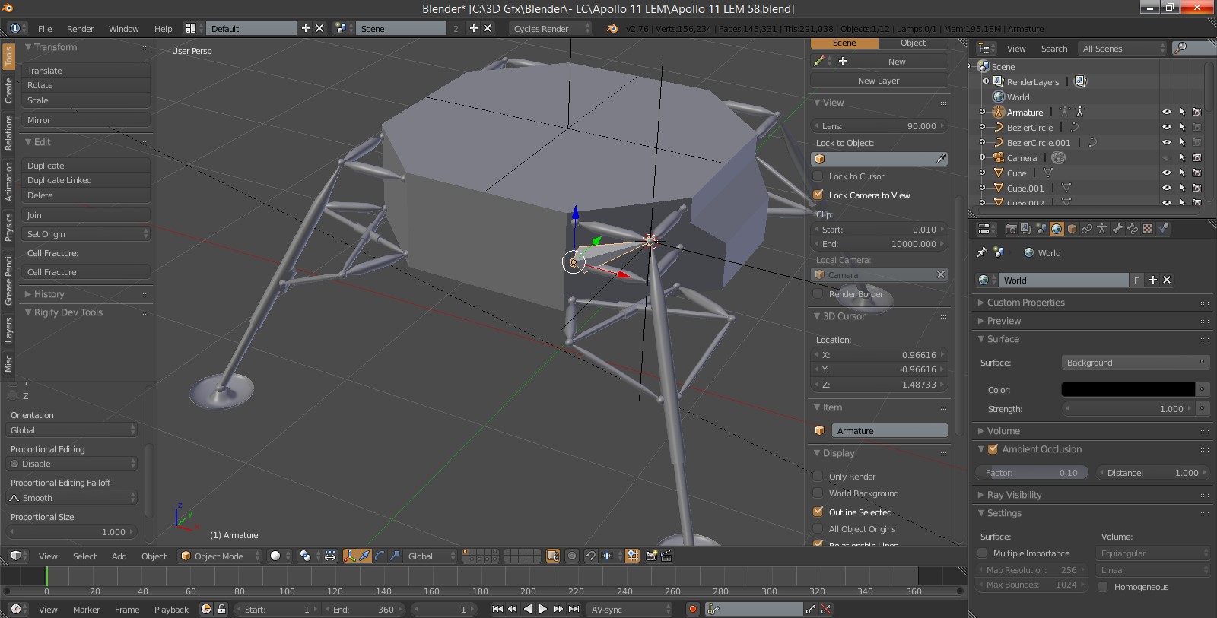Open the Cycles Render engine dropdown
Image resolution: width=1217 pixels, height=618 pixels.
(x=550, y=28)
